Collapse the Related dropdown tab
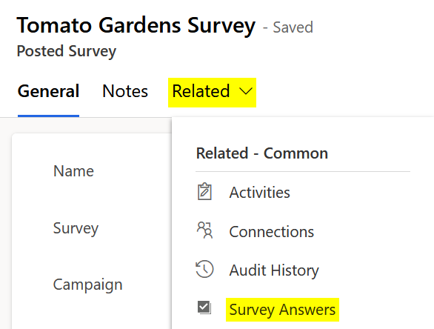The width and height of the screenshot is (434, 329). coord(212,93)
